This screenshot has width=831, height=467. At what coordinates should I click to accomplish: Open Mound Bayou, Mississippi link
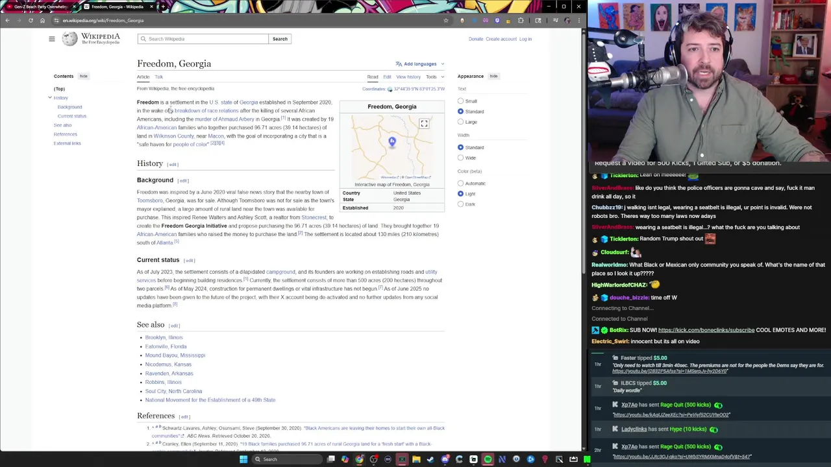175,355
